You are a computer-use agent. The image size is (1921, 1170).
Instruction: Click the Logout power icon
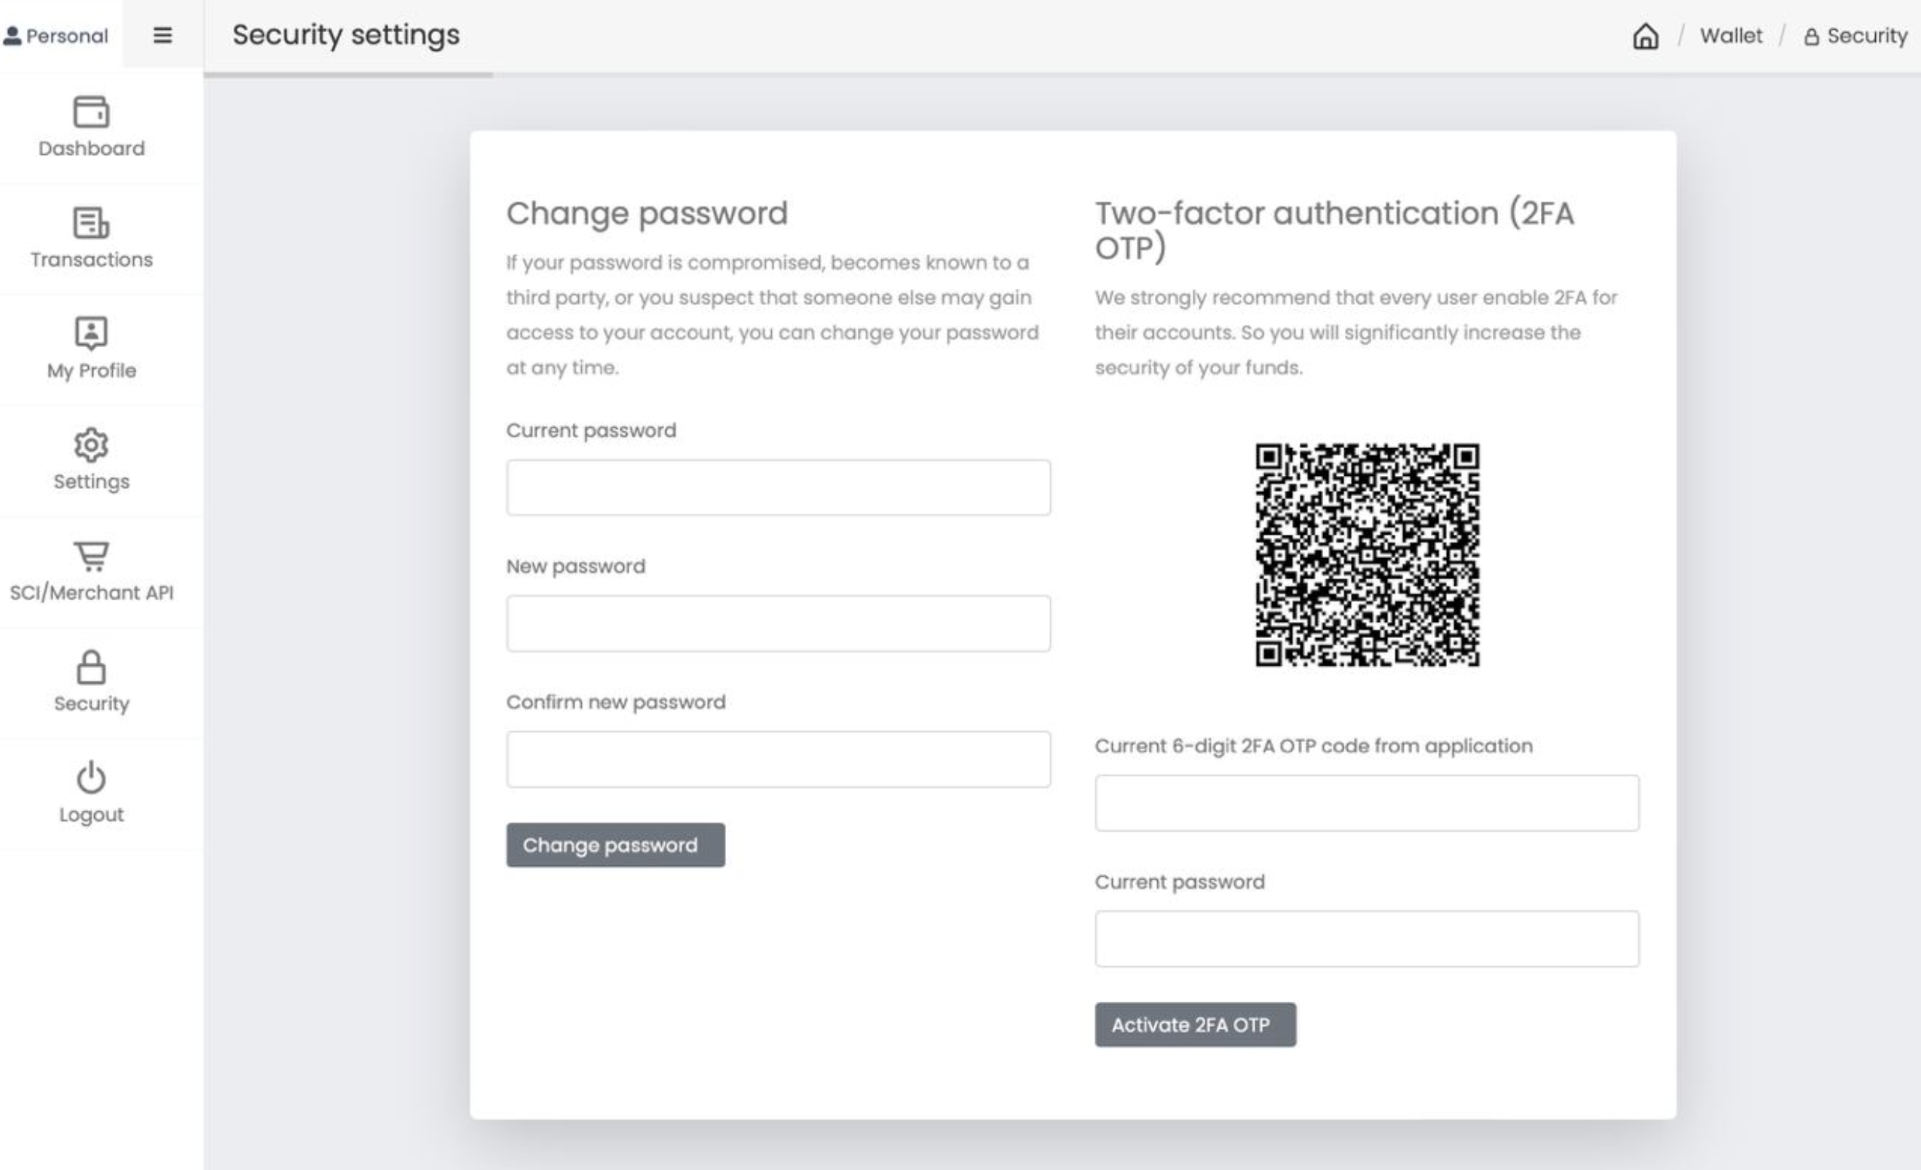(91, 777)
